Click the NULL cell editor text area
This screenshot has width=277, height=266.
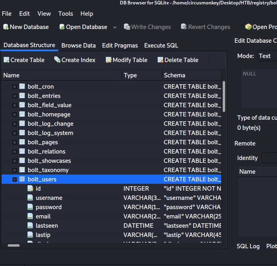[x=259, y=88]
